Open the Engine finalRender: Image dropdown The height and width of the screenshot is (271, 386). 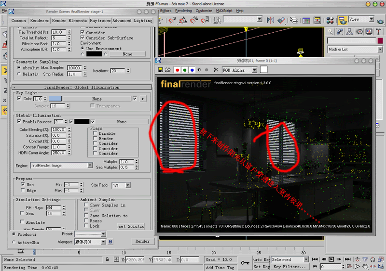(61, 166)
